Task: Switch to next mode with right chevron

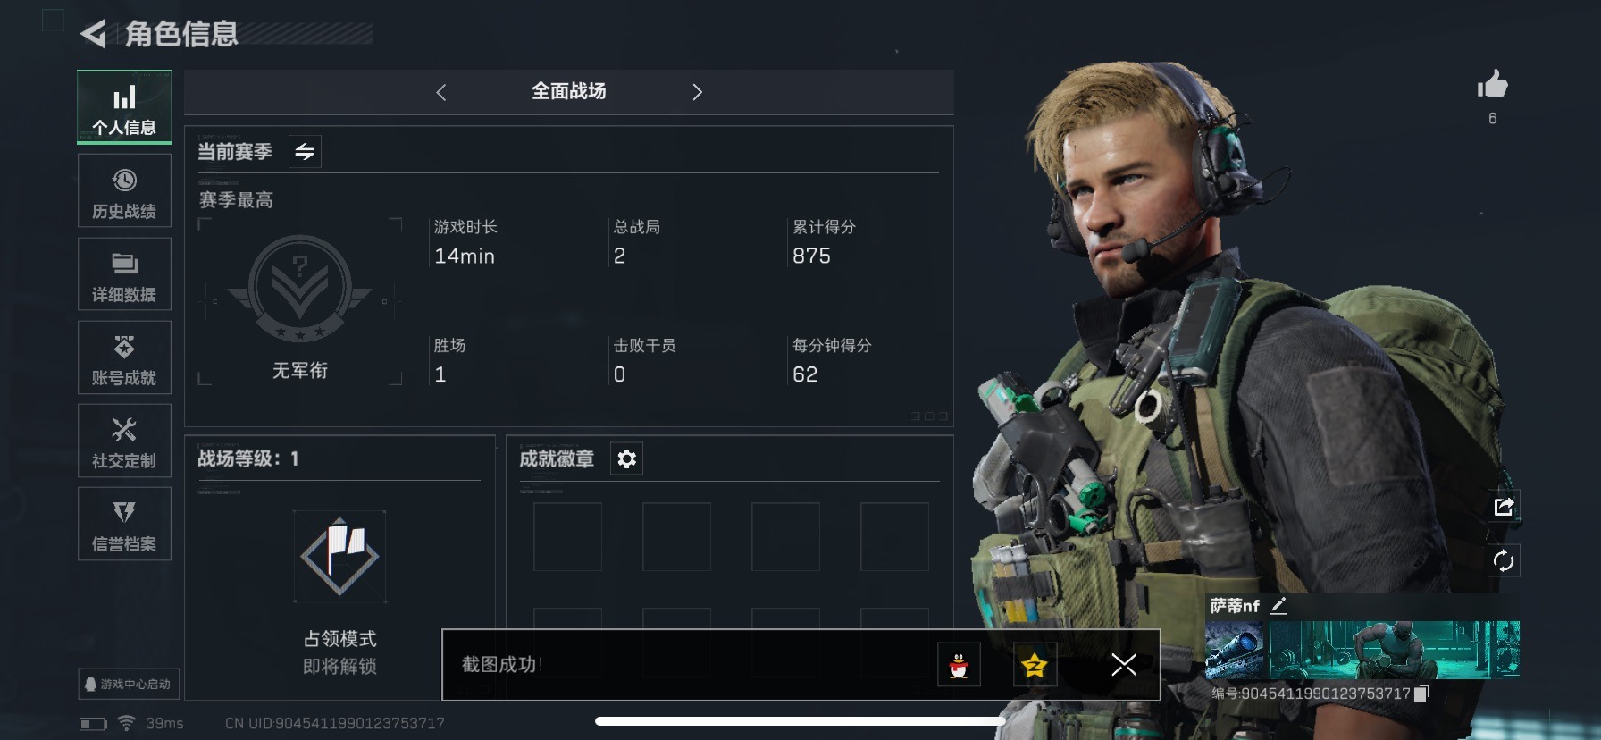Action: 697,92
